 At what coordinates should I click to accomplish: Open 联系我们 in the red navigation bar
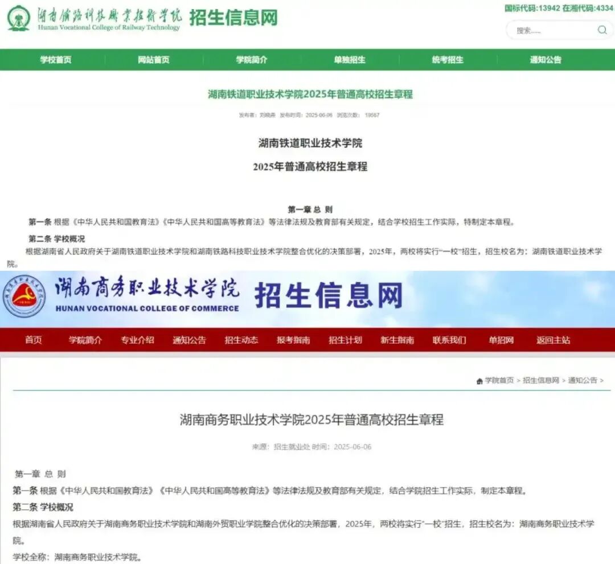(x=449, y=340)
